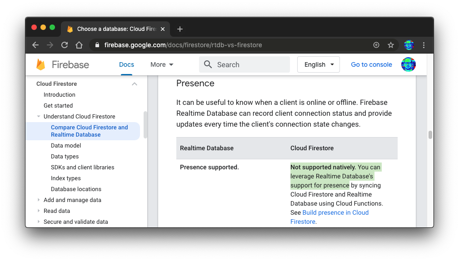Click the red close window button
Screen dimensions: 459x261
[x=34, y=27]
